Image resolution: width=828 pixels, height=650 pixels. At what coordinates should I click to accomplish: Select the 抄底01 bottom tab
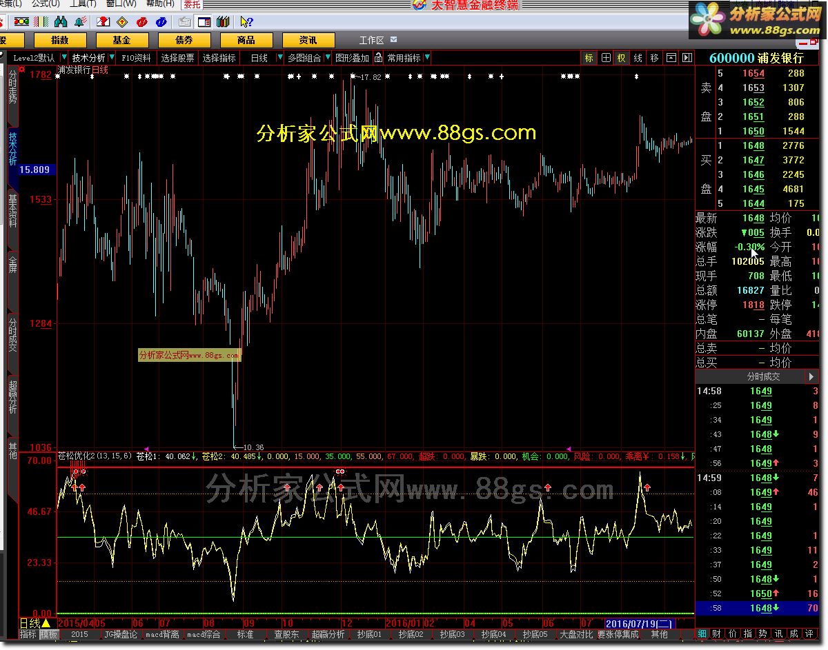coord(368,633)
